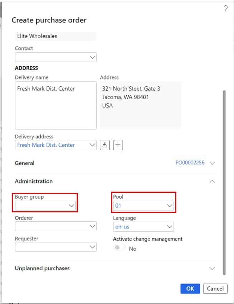Open the Contact dropdown
The height and width of the screenshot is (304, 234).
[x=92, y=57]
